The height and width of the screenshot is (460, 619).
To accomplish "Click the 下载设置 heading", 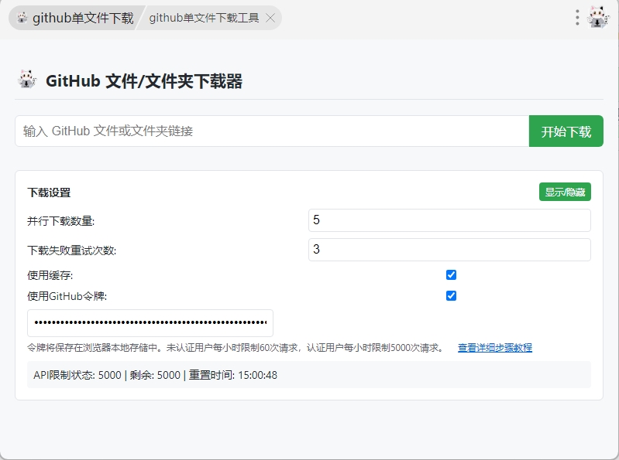I will (x=49, y=193).
